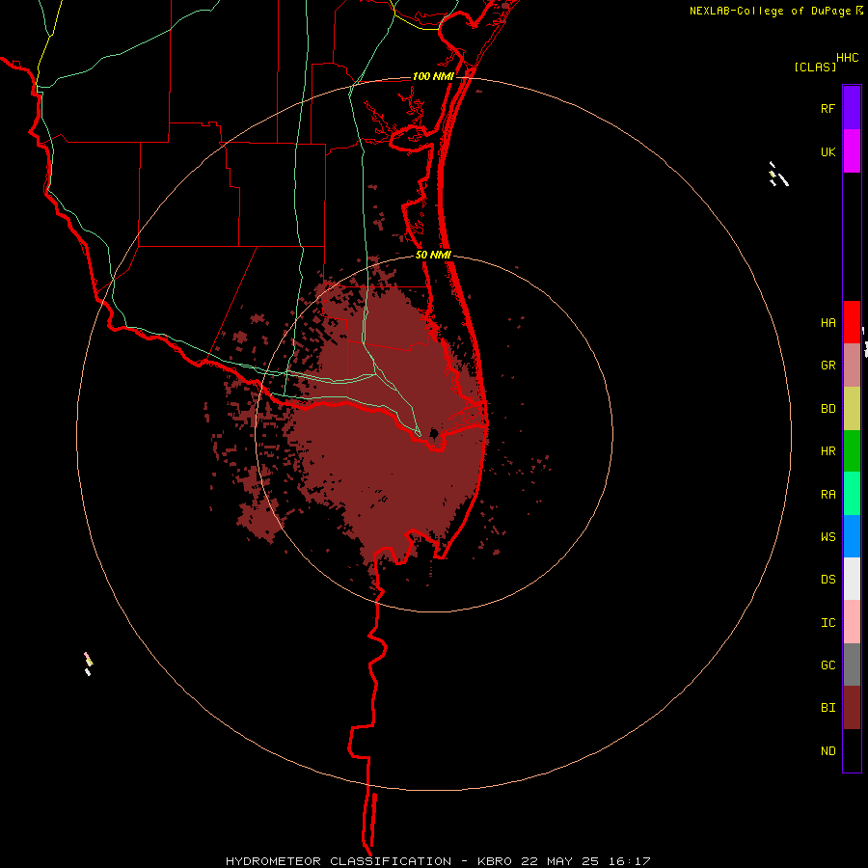Click the ND legend label

(x=827, y=751)
